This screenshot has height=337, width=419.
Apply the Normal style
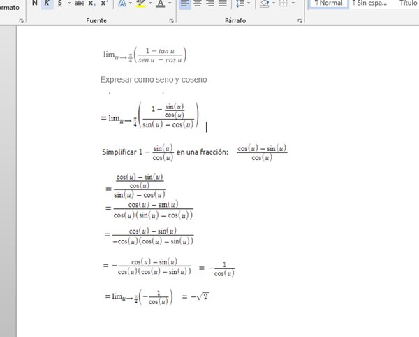tap(328, 3)
